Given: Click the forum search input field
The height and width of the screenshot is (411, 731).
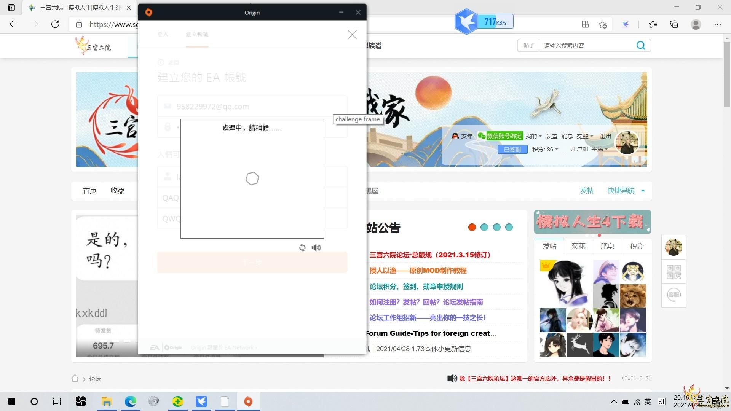Looking at the screenshot, I should [586, 46].
